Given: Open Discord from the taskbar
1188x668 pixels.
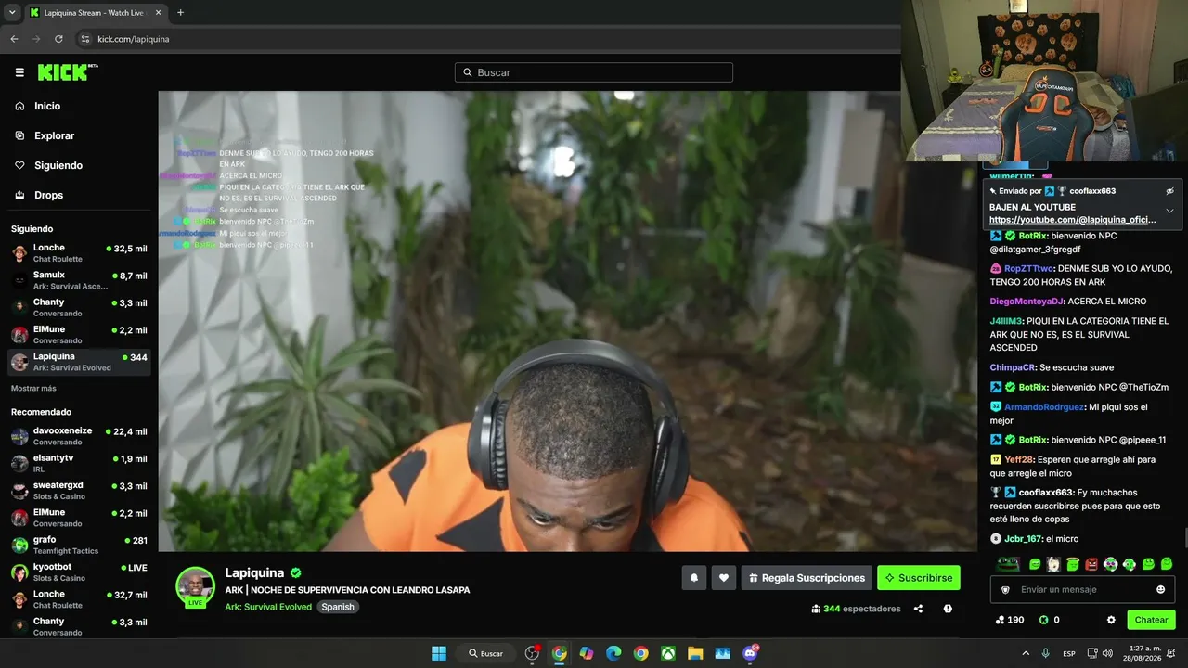Looking at the screenshot, I should coord(750,653).
